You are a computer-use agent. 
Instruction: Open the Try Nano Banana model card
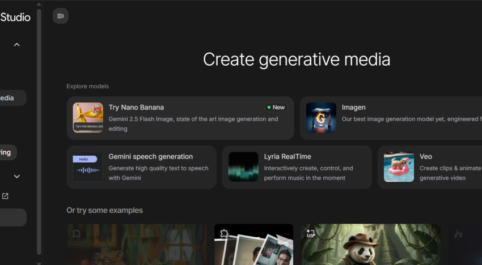point(180,118)
